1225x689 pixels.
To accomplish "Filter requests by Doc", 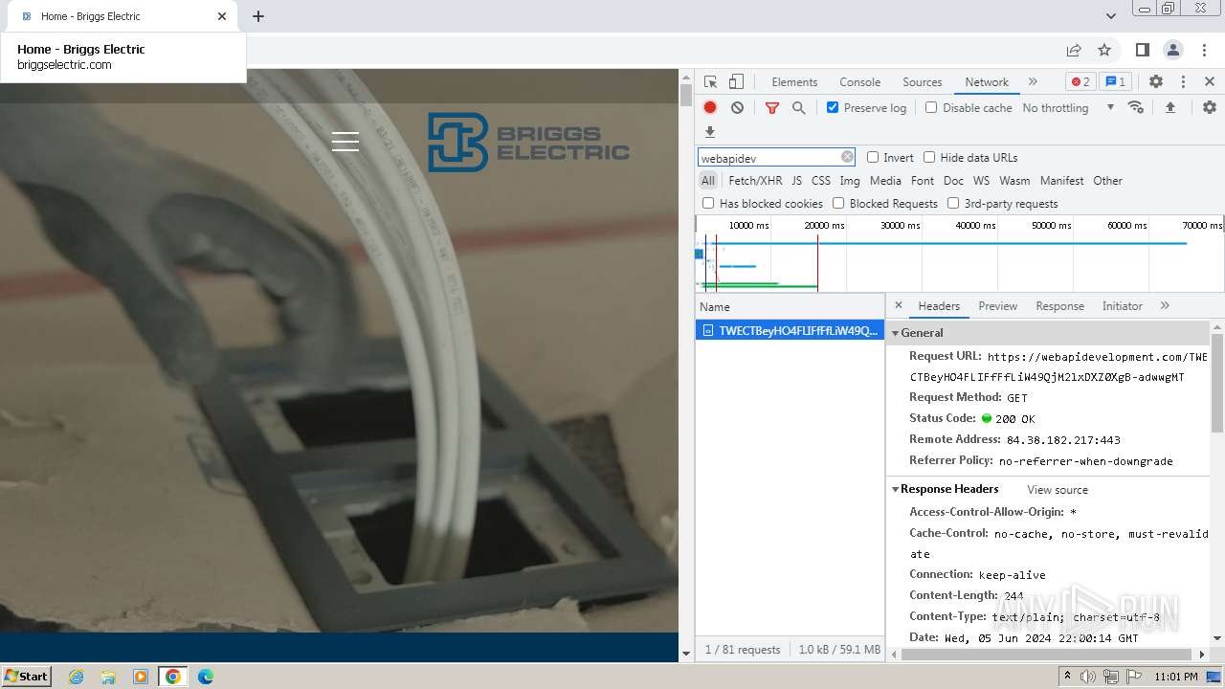I will (x=953, y=181).
